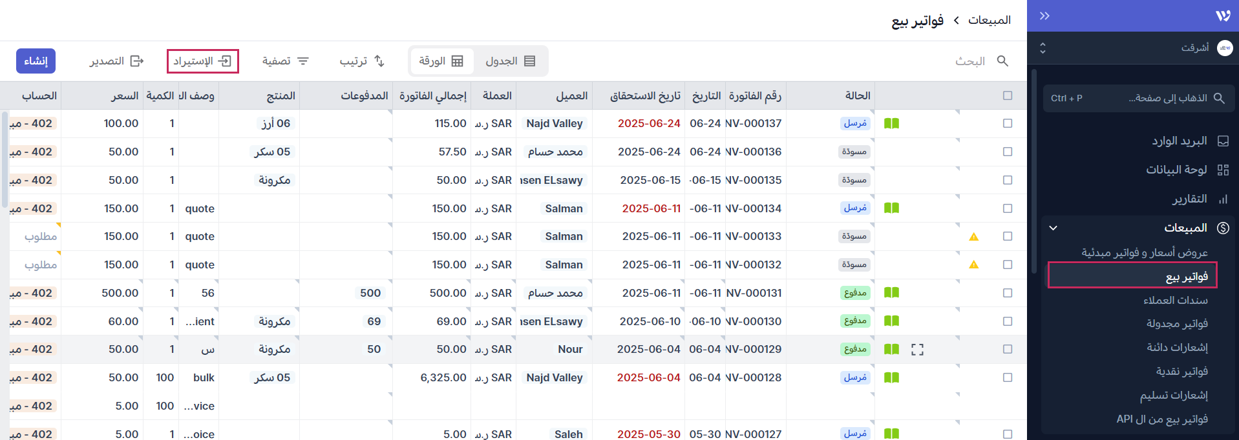Select checkbox for invoice NV-000131 row
Screen dimensions: 1239x440
[x=1007, y=293]
